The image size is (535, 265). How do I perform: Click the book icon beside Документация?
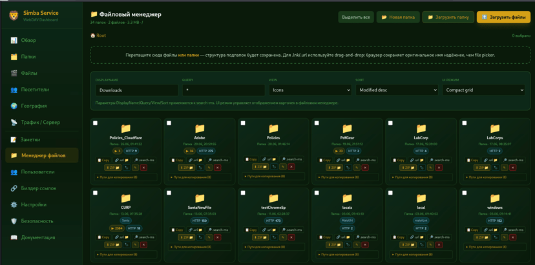point(14,237)
